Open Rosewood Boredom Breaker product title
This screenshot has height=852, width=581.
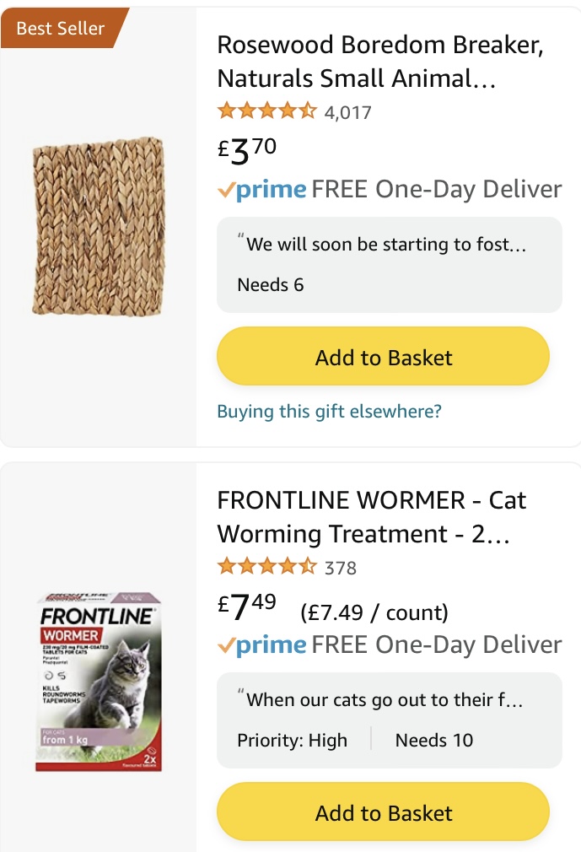tap(379, 62)
